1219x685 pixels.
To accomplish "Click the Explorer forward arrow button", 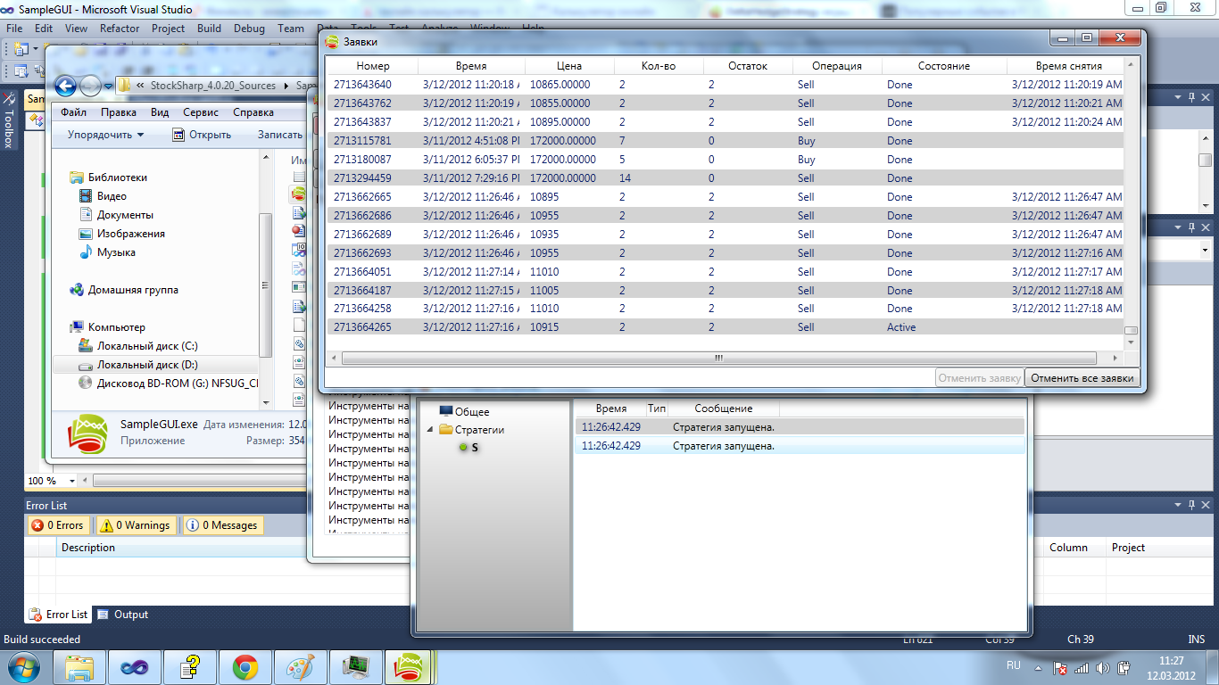I will 90,86.
